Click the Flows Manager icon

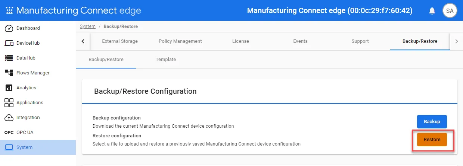pyautogui.click(x=9, y=73)
